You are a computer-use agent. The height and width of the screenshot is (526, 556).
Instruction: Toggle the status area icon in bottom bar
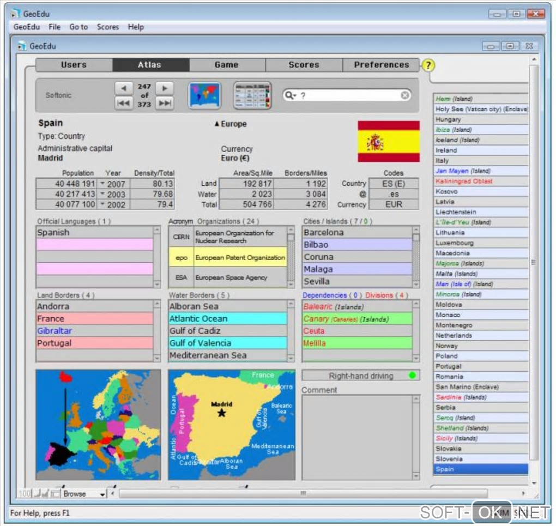[55, 493]
